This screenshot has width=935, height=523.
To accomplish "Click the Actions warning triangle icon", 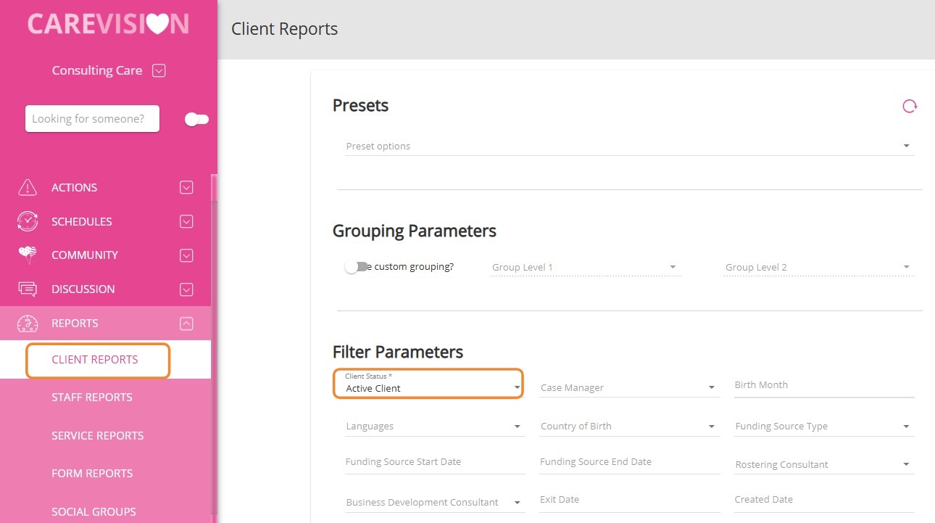I will click(28, 187).
